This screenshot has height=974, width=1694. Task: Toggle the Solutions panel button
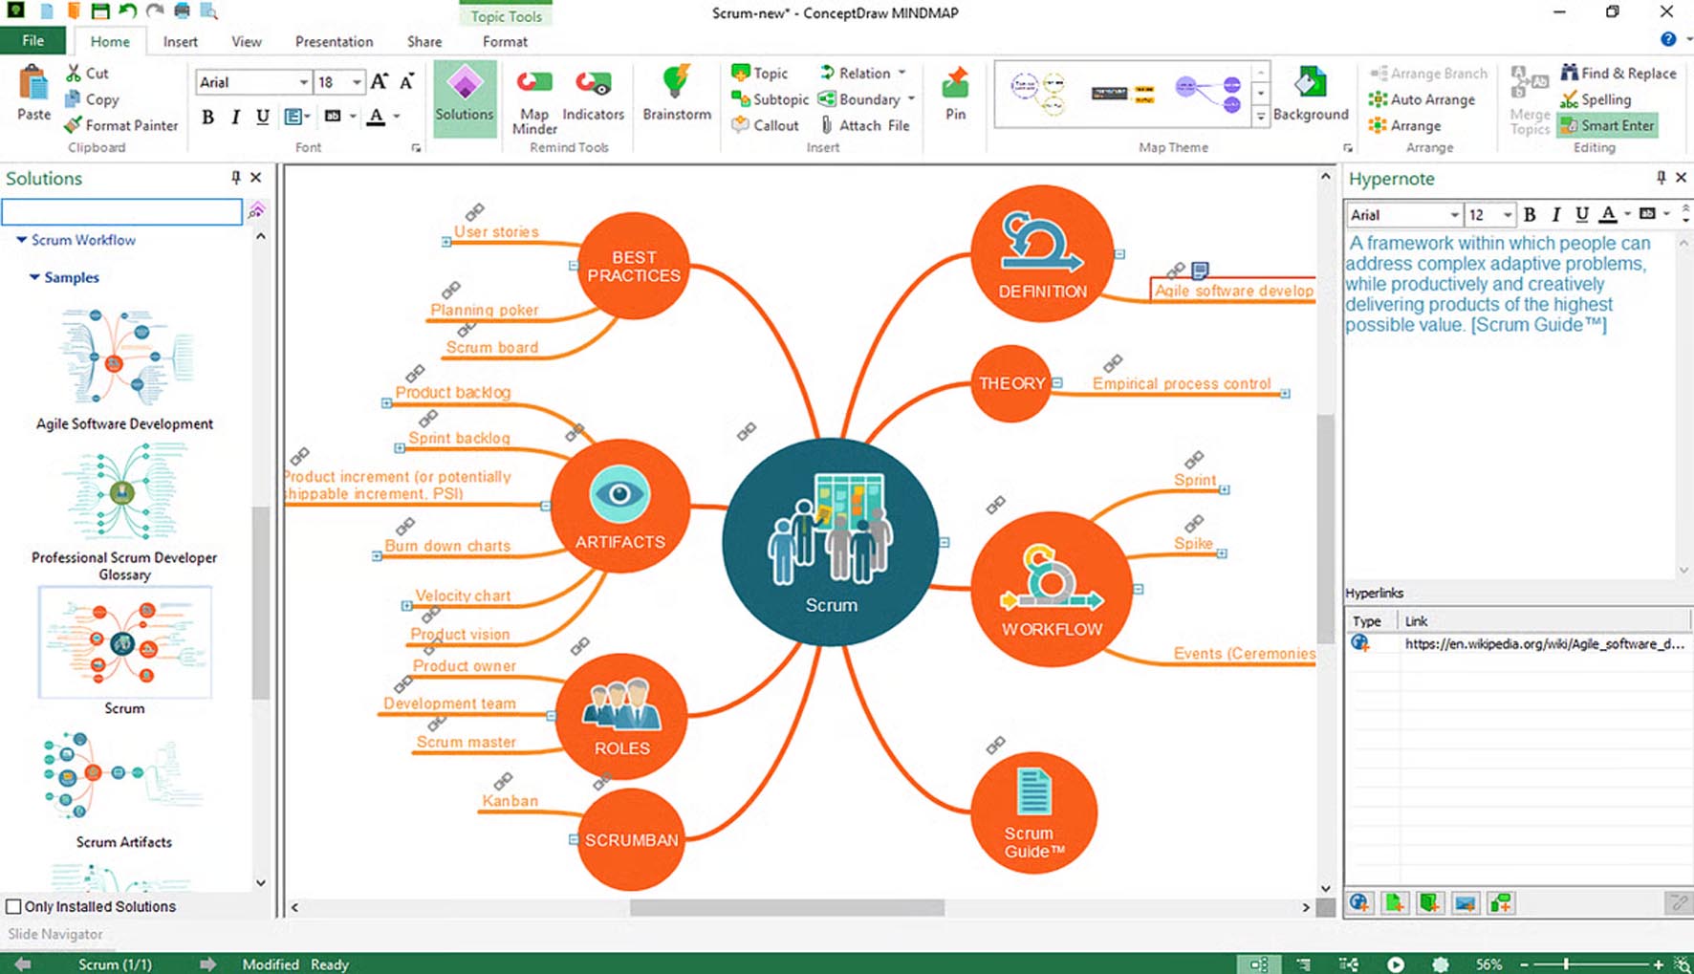click(x=465, y=94)
